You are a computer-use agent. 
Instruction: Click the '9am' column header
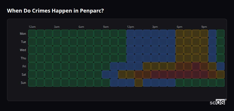pos(106,27)
